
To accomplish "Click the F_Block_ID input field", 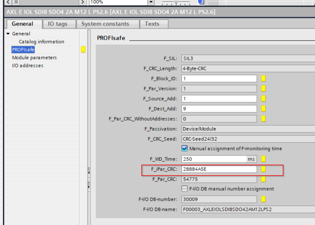I will (x=219, y=79).
